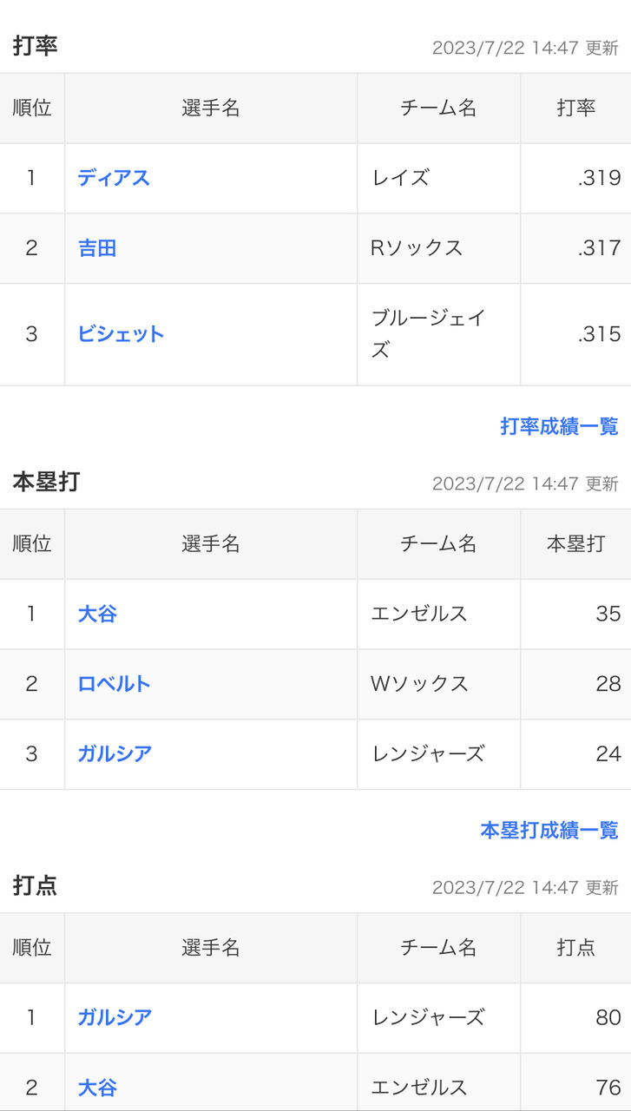Open player ビシェット profile link

[121, 334]
